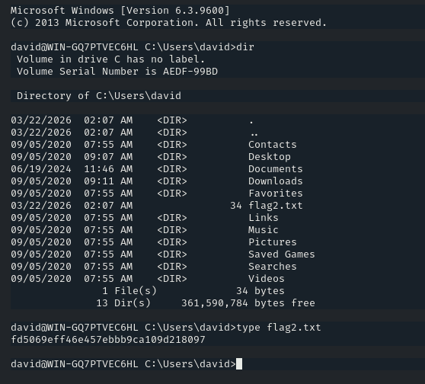
Task: Click the Downloads directory entry
Action: [x=276, y=181]
